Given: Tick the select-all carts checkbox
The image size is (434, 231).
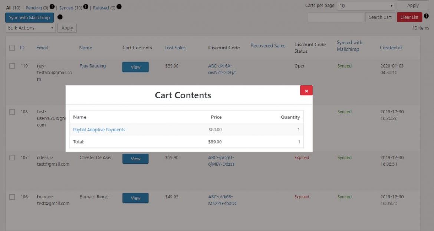Looking at the screenshot, I should coord(12,48).
